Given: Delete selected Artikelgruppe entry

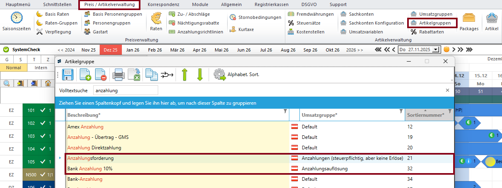Looking at the screenshot, I should click(x=100, y=74).
